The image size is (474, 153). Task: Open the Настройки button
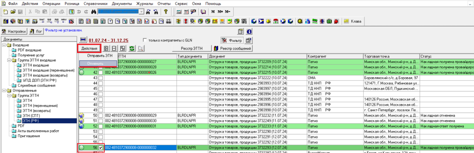point(14,31)
